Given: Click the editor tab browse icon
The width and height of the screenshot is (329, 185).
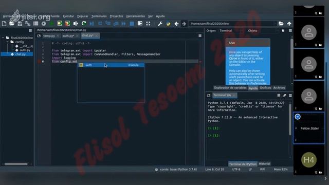Looking at the screenshot, I should [x=39, y=36].
